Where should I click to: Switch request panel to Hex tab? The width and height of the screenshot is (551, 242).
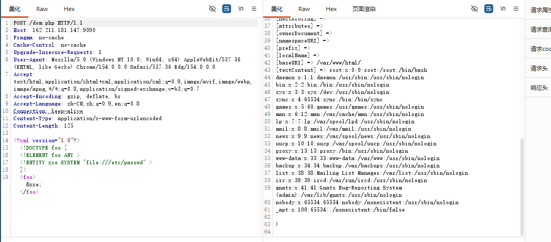point(69,9)
